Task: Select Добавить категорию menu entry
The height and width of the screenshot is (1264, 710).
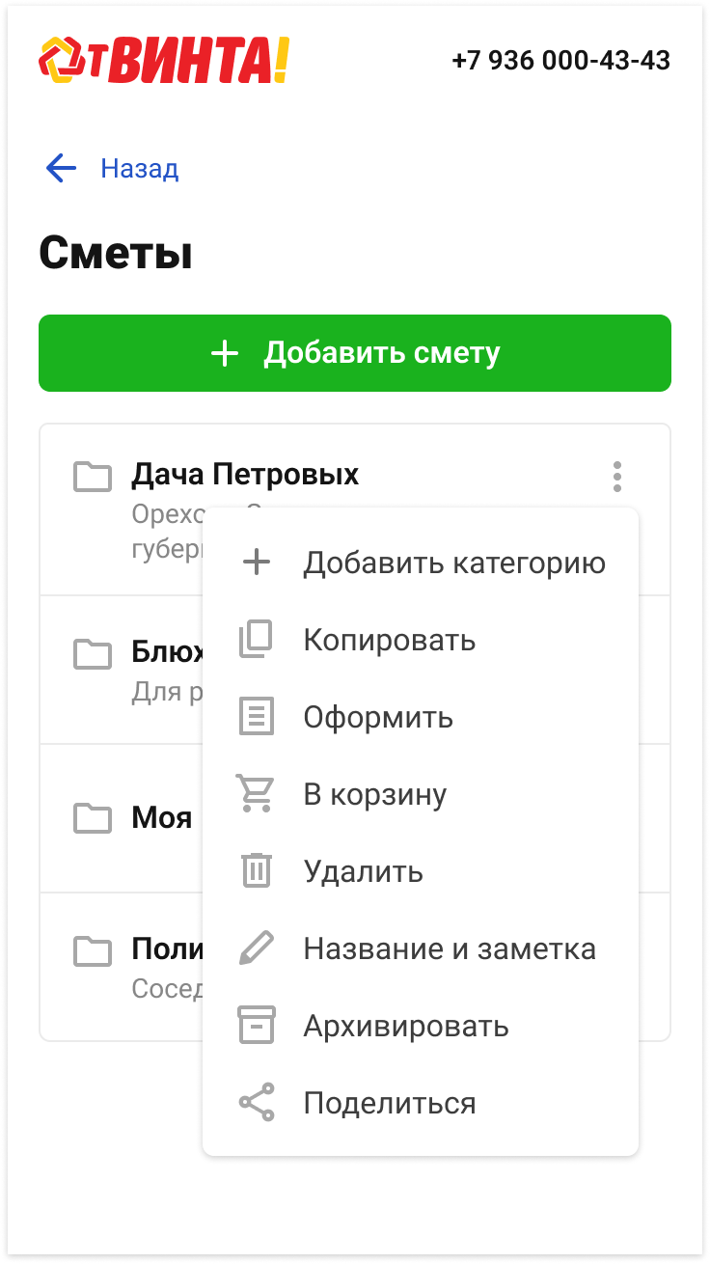Action: [454, 563]
